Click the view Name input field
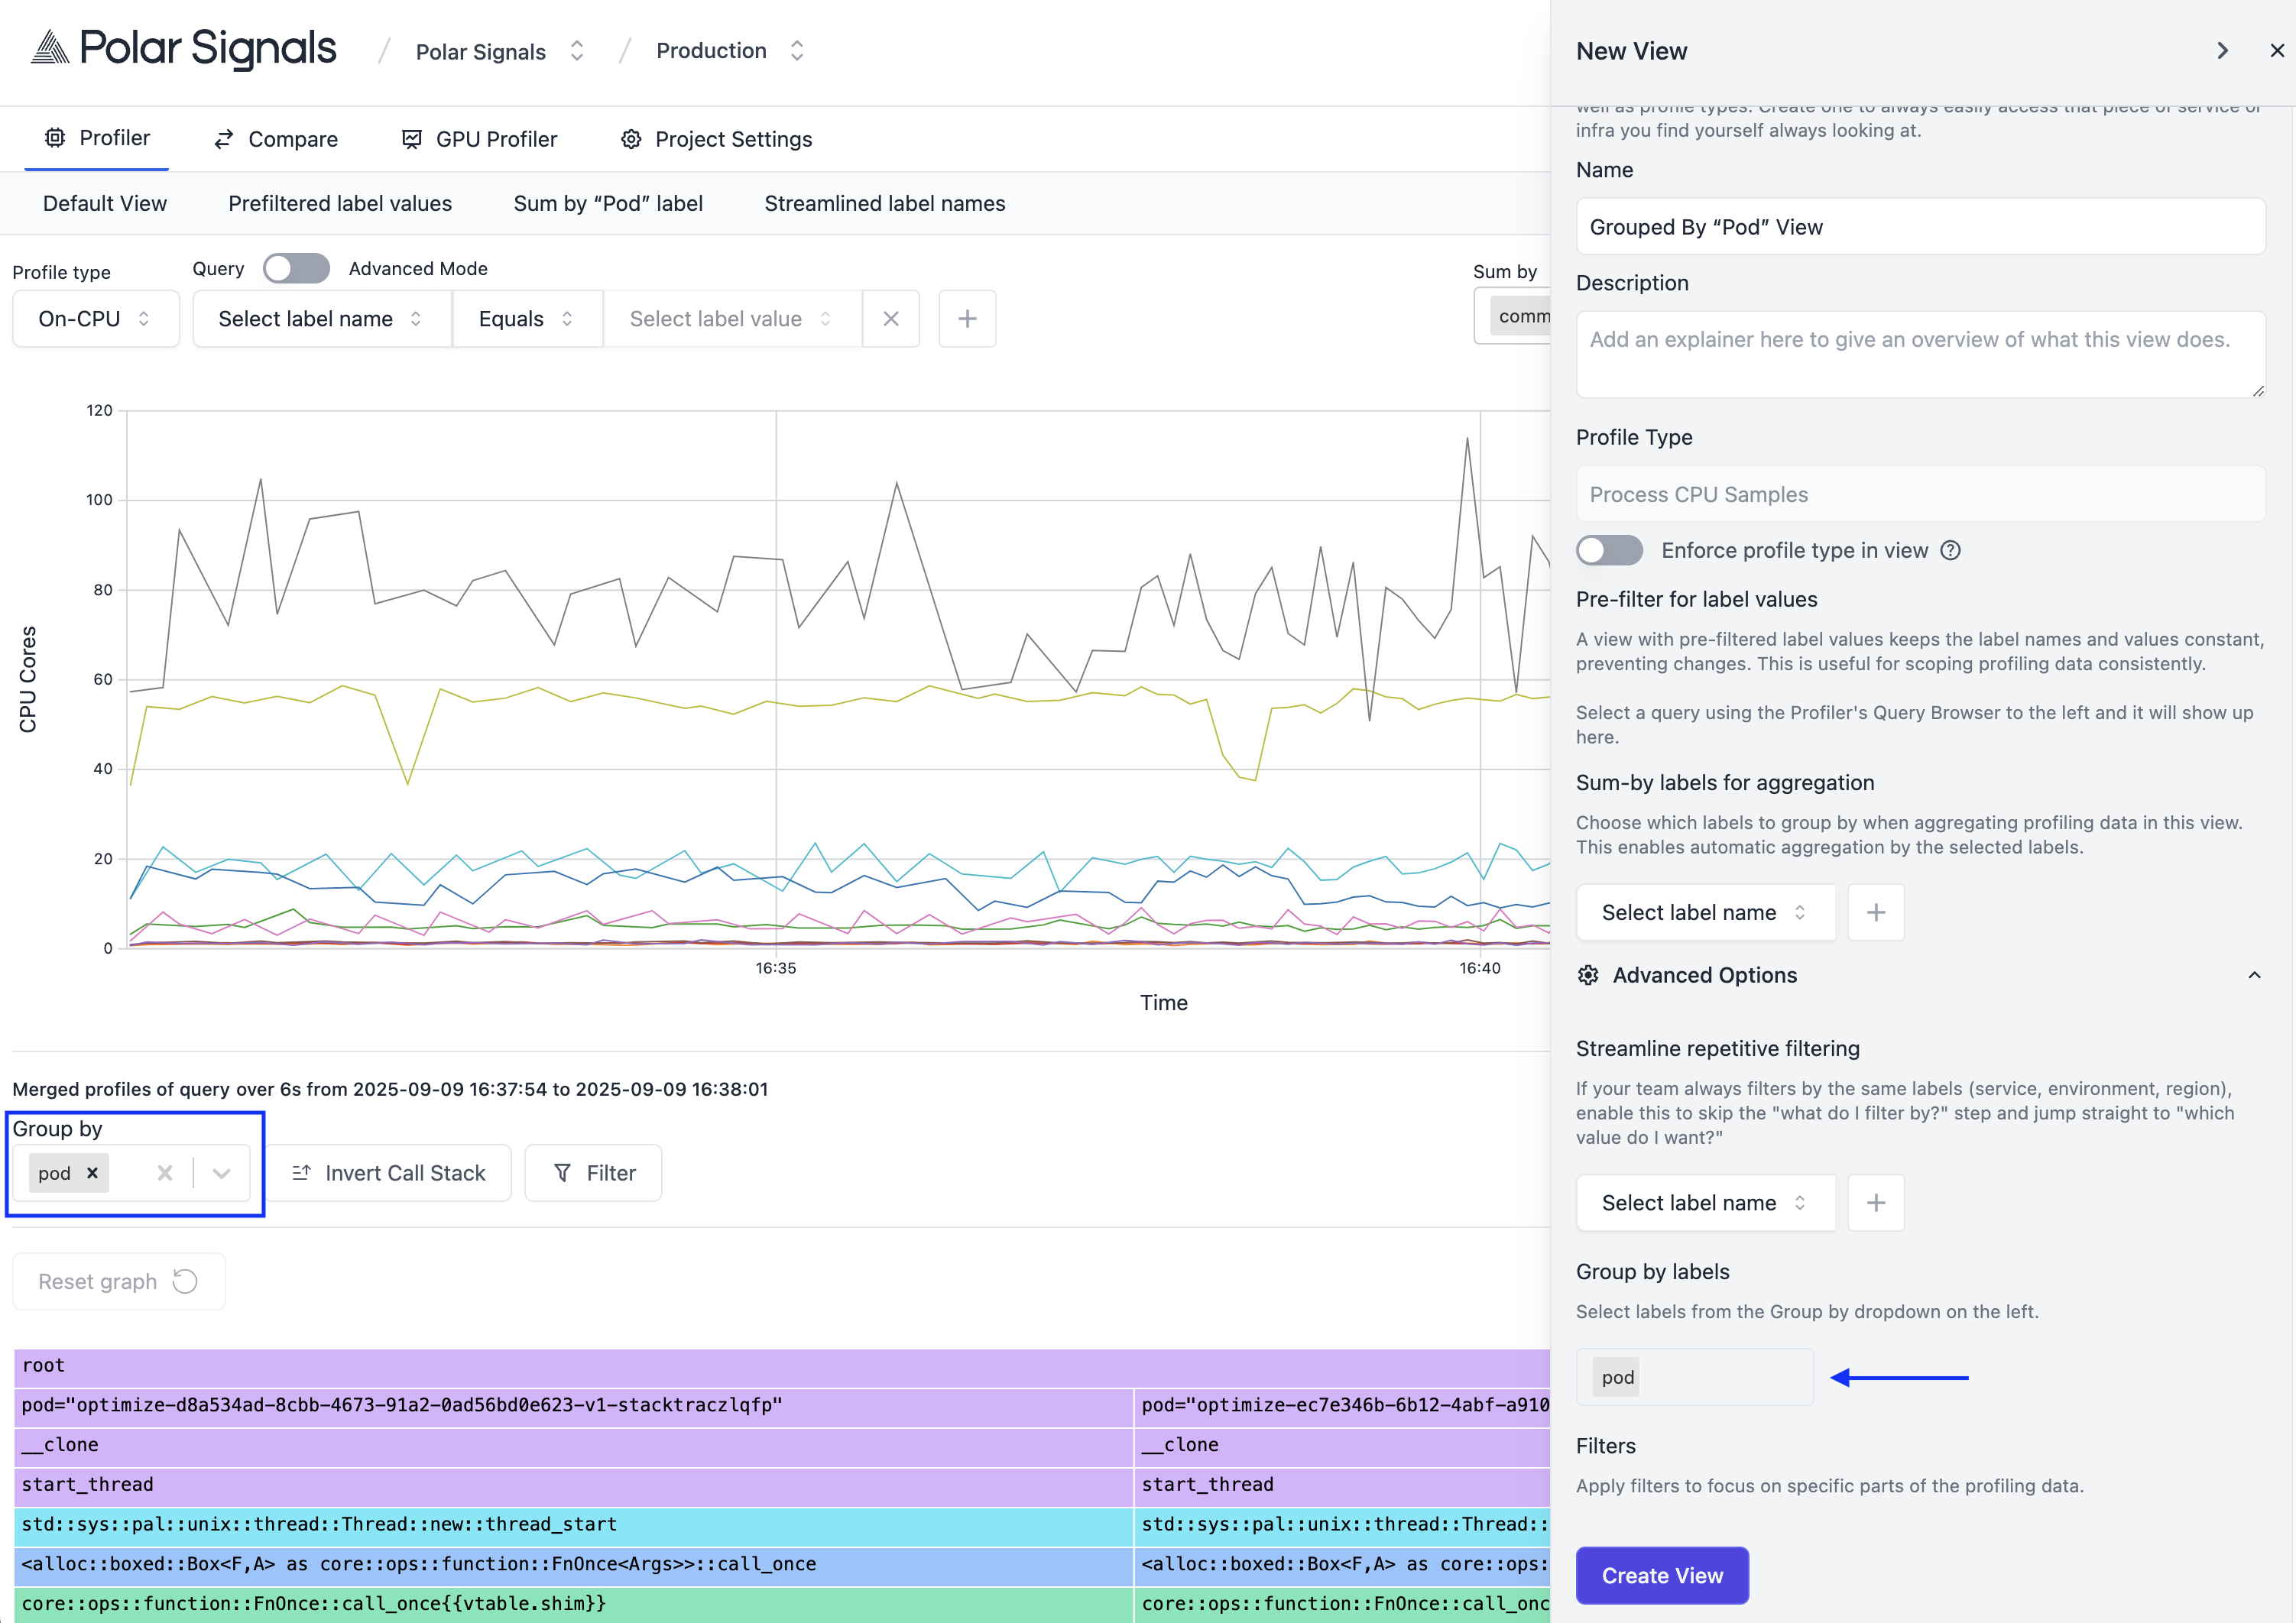This screenshot has width=2296, height=1623. point(1919,227)
